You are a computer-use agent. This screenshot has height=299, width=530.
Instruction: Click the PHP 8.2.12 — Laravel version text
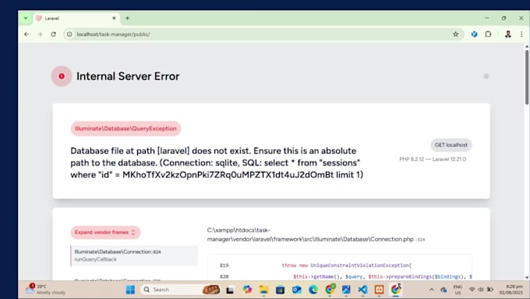[x=433, y=159]
